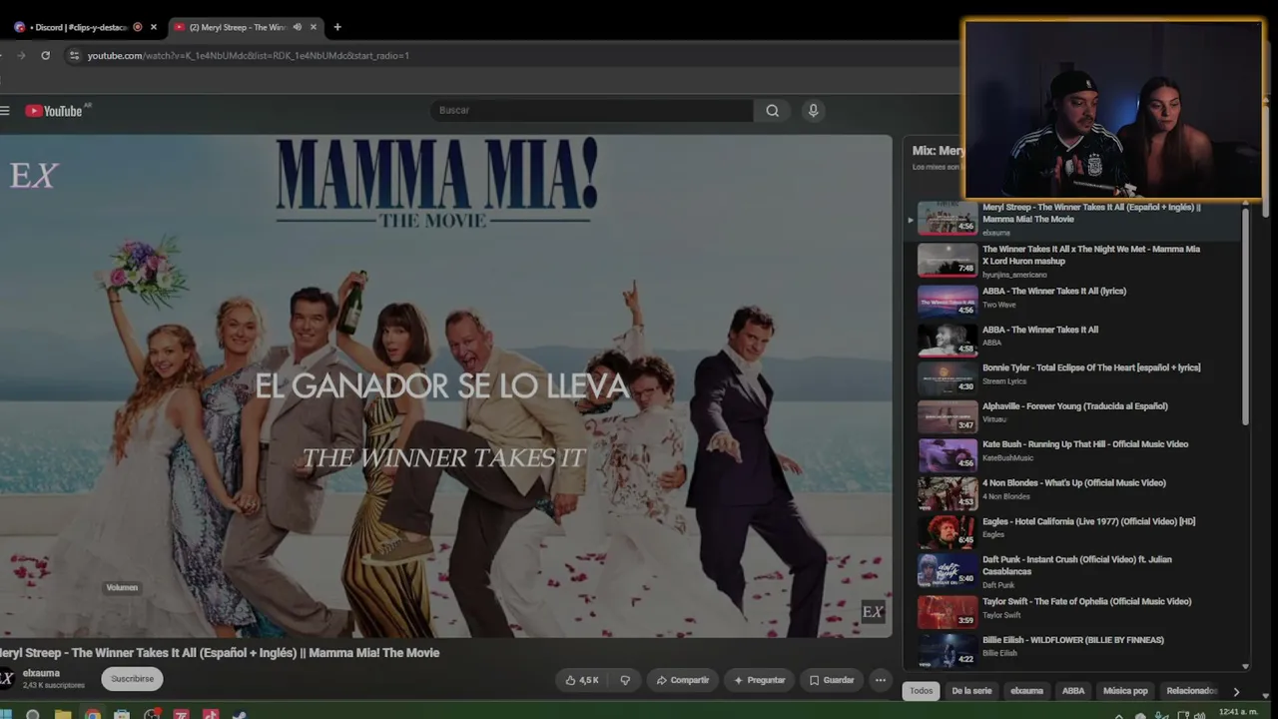The width and height of the screenshot is (1278, 719).
Task: Select the 'ABBA' filter chip
Action: (x=1073, y=691)
